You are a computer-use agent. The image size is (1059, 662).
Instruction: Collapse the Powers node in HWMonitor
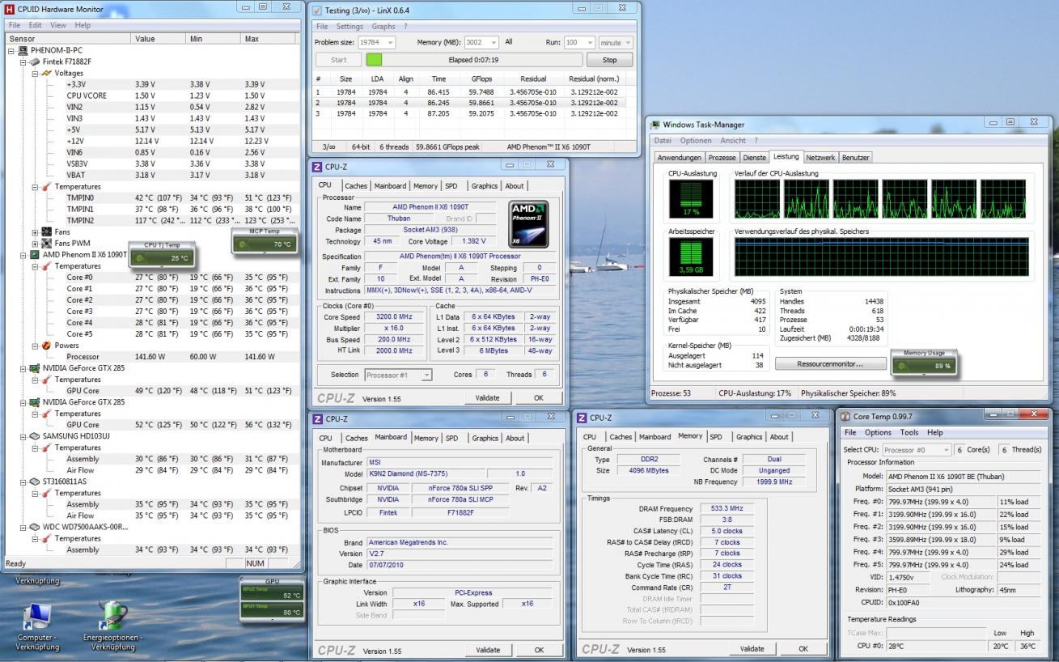pos(36,345)
